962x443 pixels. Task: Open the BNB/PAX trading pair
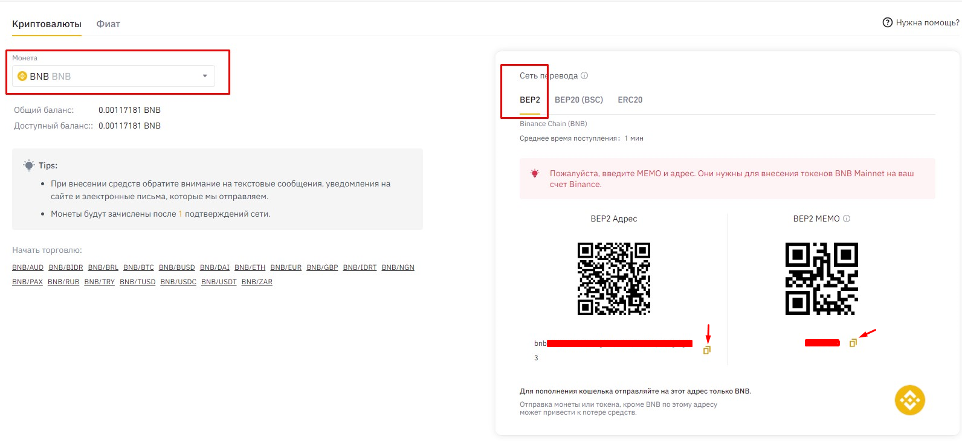coord(28,282)
